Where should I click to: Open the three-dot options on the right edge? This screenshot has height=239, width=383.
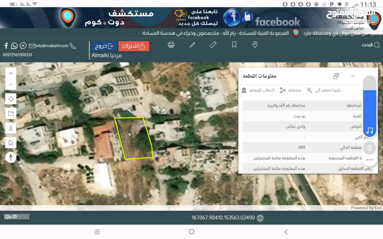pos(370,160)
